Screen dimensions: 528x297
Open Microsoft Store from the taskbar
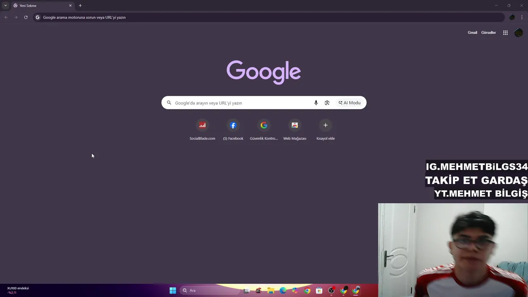click(x=319, y=290)
